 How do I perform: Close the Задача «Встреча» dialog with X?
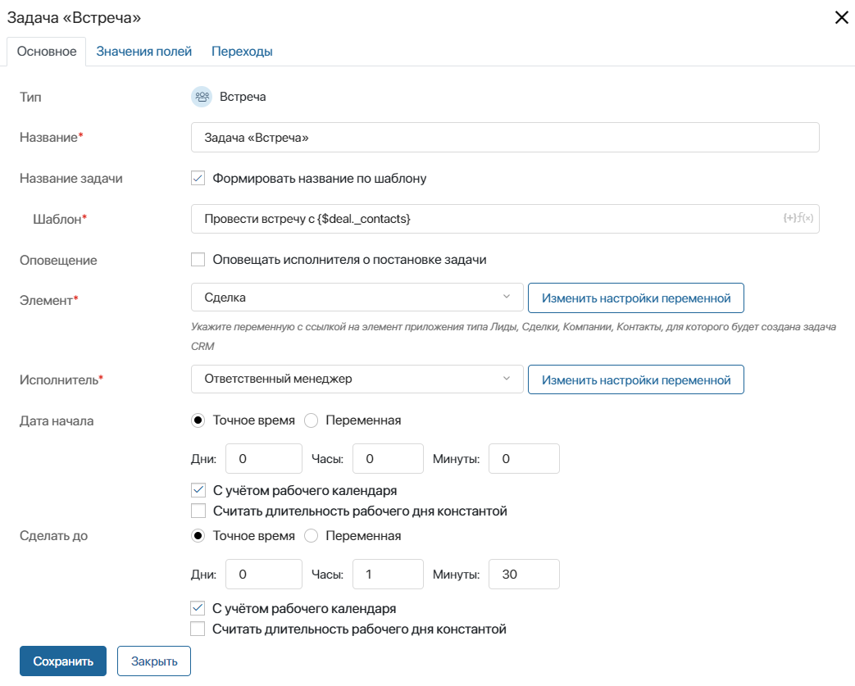point(841,18)
